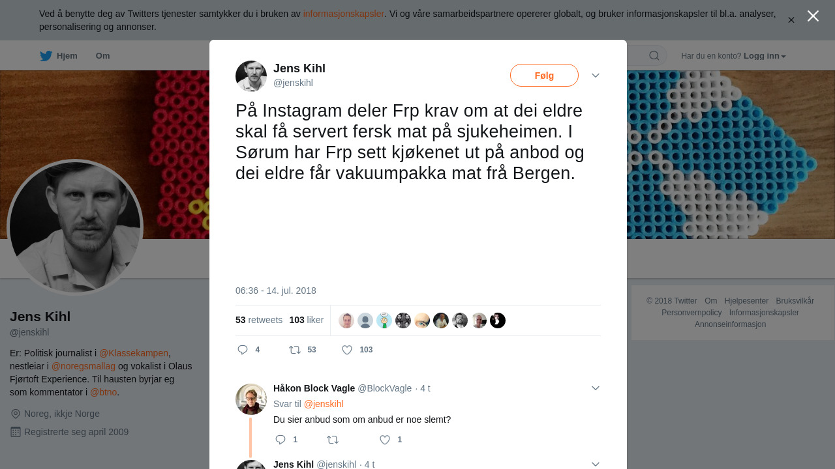The height and width of the screenshot is (469, 835).
Task: Open the Om menu item
Action: [x=103, y=56]
